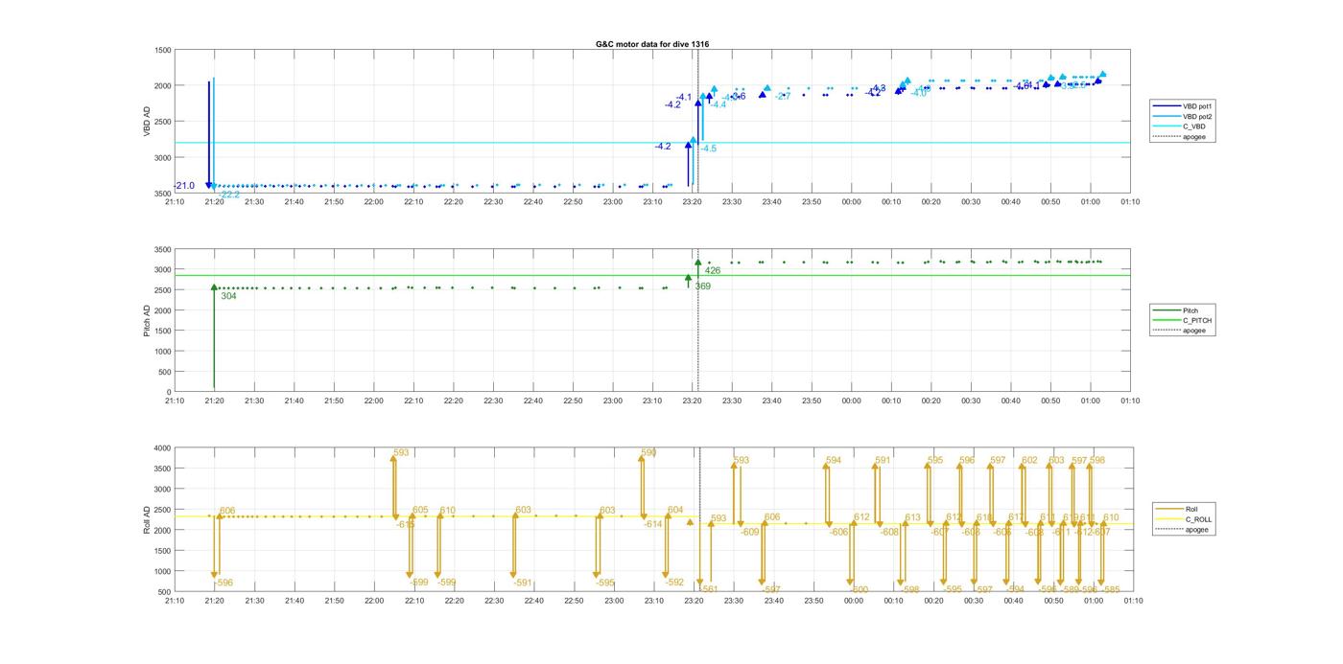Click the '613' roll data label
The image size is (1343, 664).
point(913,517)
